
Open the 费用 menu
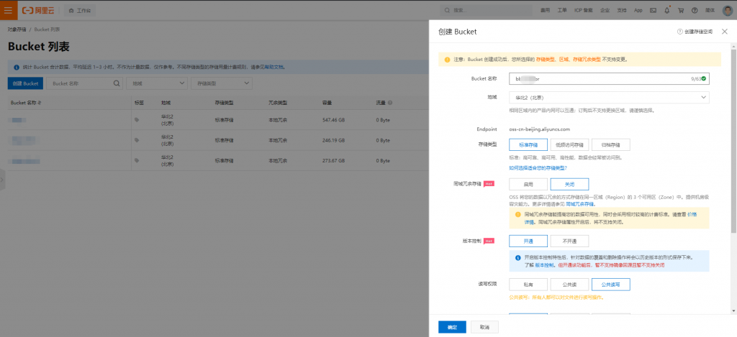pos(546,10)
